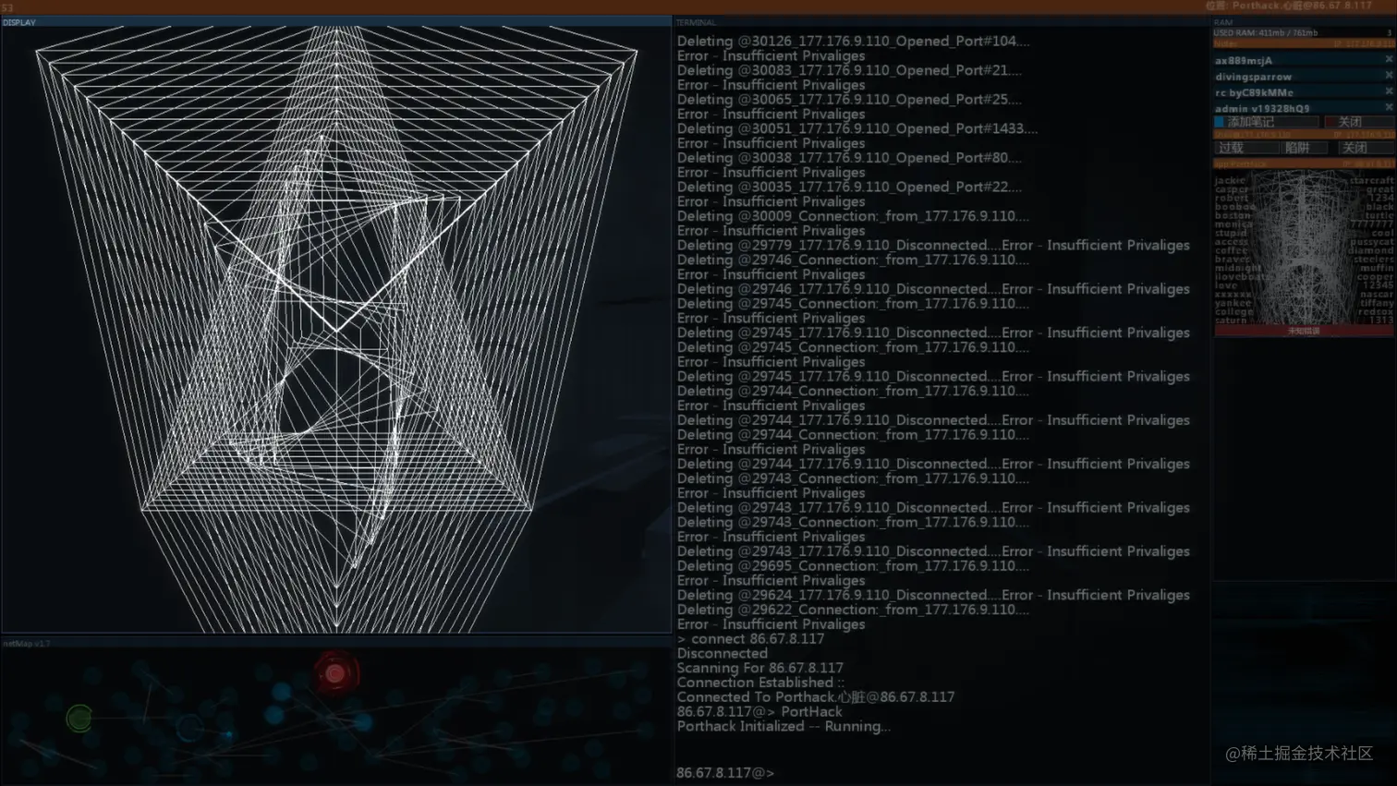1397x786 pixels.
Task: Click the Opened_Port#1433 deleting line
Action: pos(857,128)
